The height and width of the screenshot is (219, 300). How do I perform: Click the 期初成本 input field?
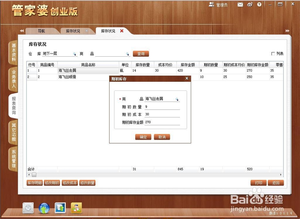pos(162,114)
